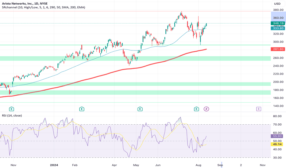Click the 60.00 RSI axis label
The height and width of the screenshot is (168, 286).
[x=277, y=133]
